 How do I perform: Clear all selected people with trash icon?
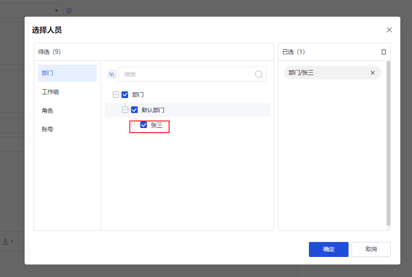pos(384,52)
